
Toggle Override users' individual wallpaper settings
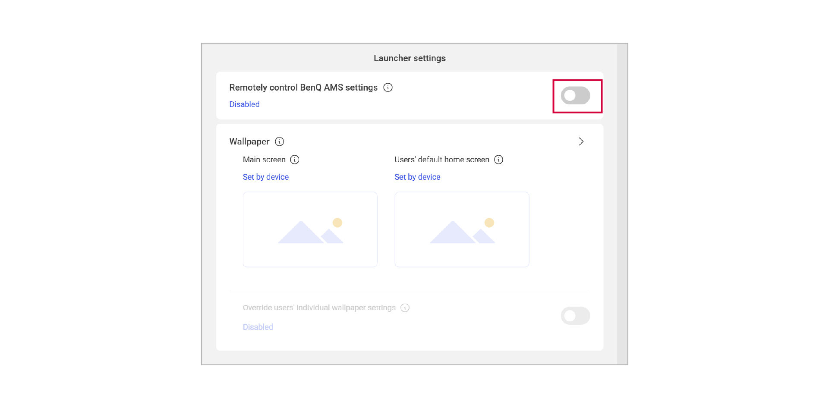[575, 316]
